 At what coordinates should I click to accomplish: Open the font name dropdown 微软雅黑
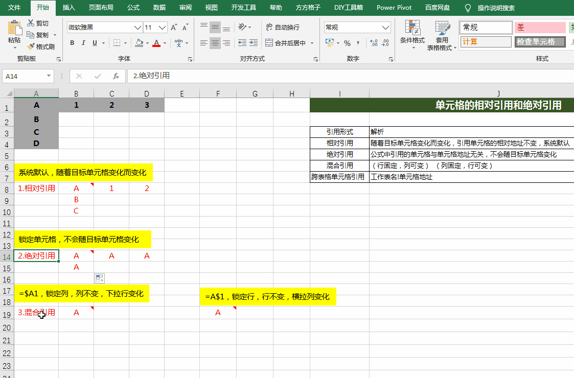[x=137, y=28]
